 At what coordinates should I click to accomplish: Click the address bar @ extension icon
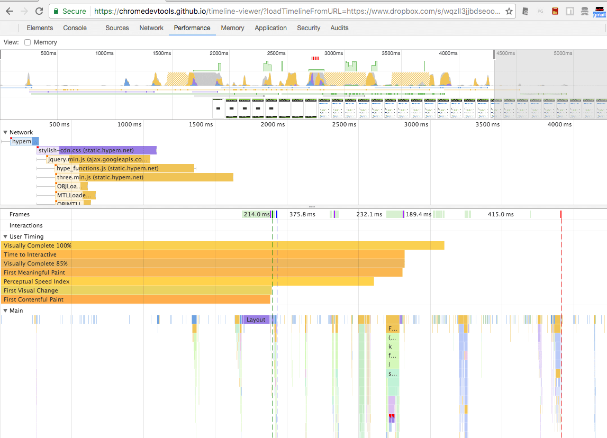526,11
